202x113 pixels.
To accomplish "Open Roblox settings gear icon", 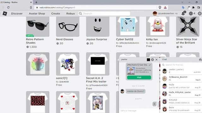I will 200,13.
